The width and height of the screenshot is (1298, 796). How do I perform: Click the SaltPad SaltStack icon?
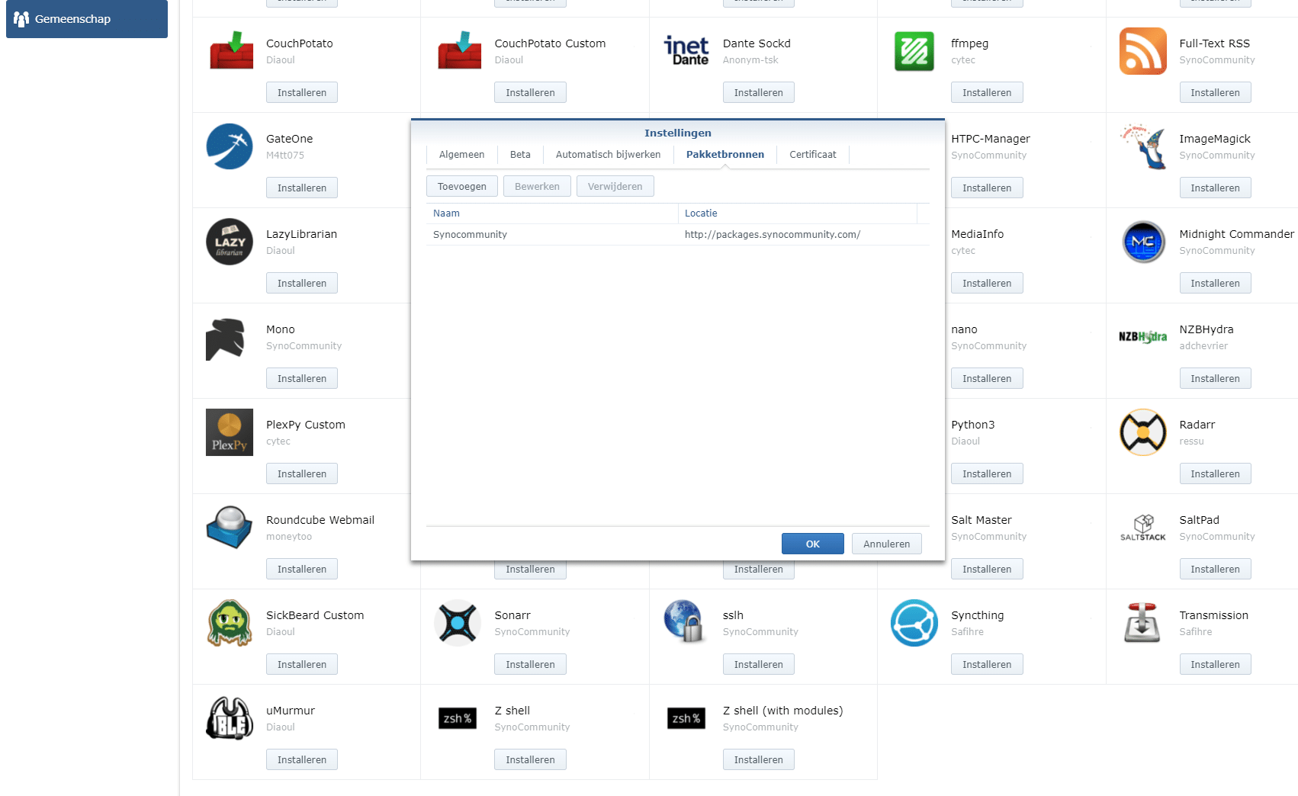click(1142, 528)
